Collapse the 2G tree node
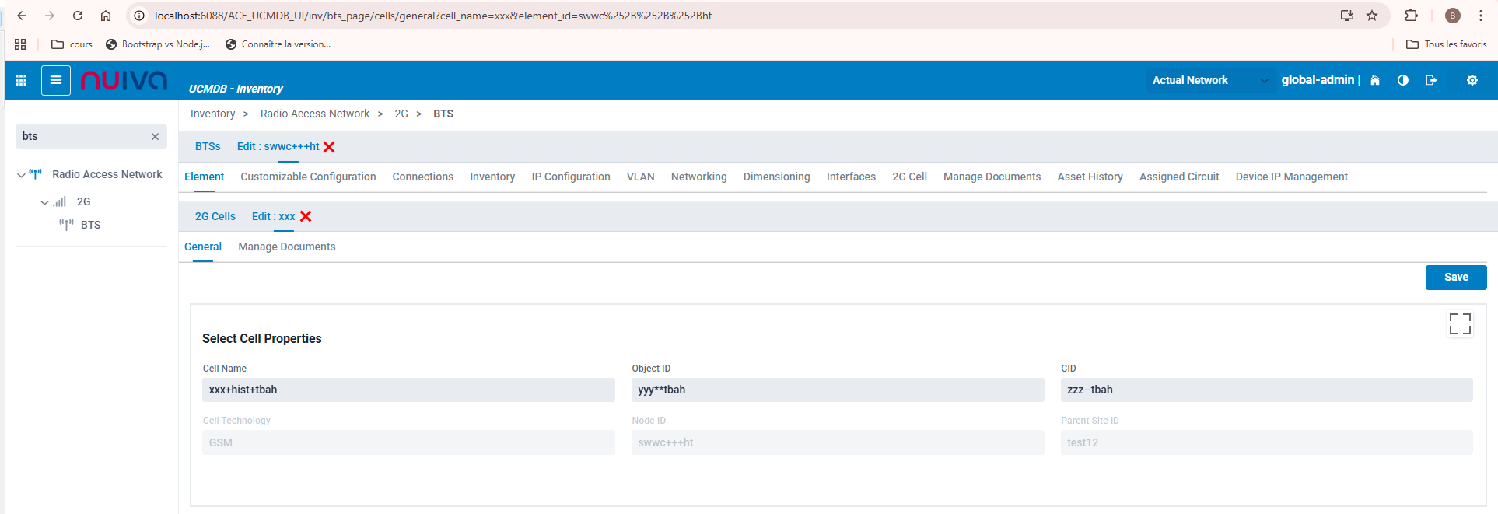1498x514 pixels. tap(44, 202)
